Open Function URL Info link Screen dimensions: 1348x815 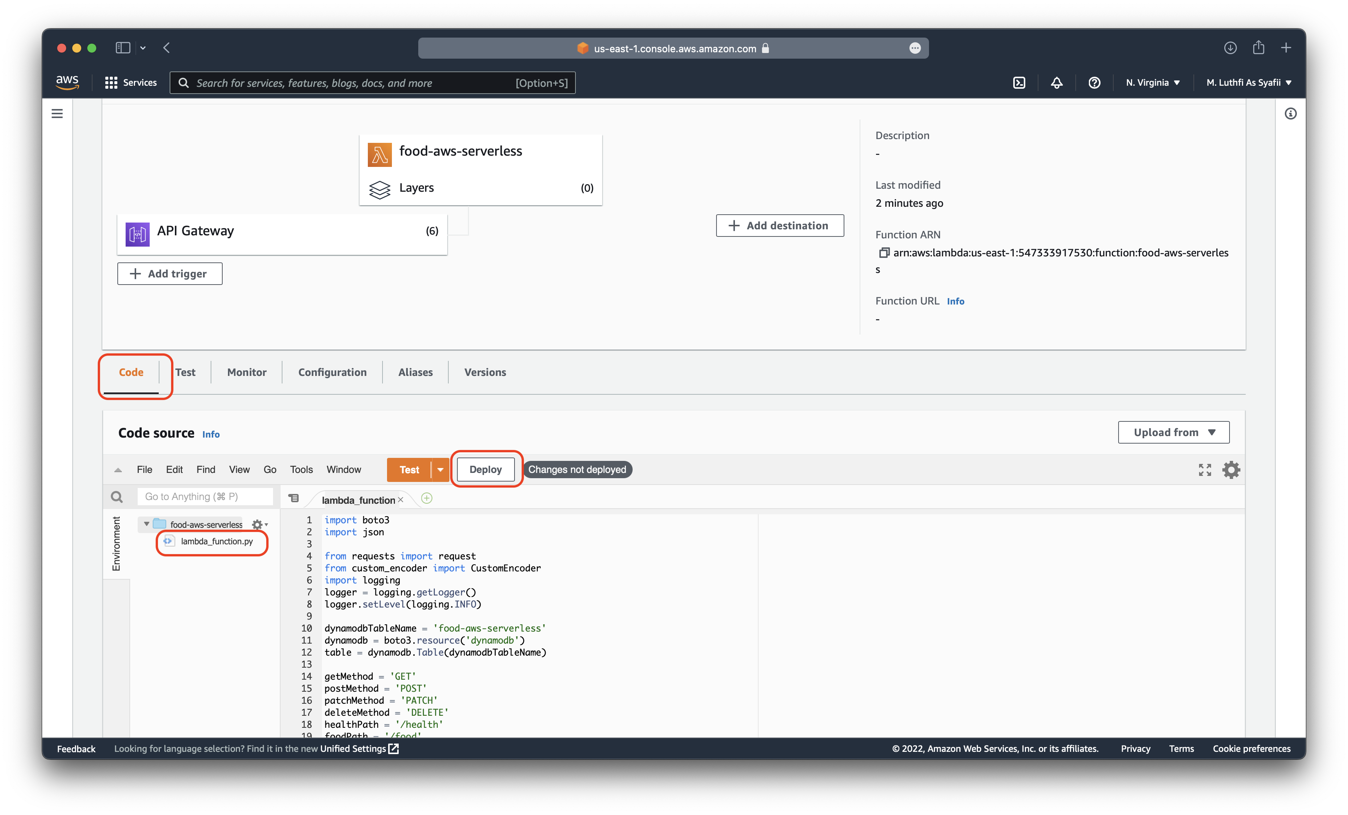[x=955, y=301]
